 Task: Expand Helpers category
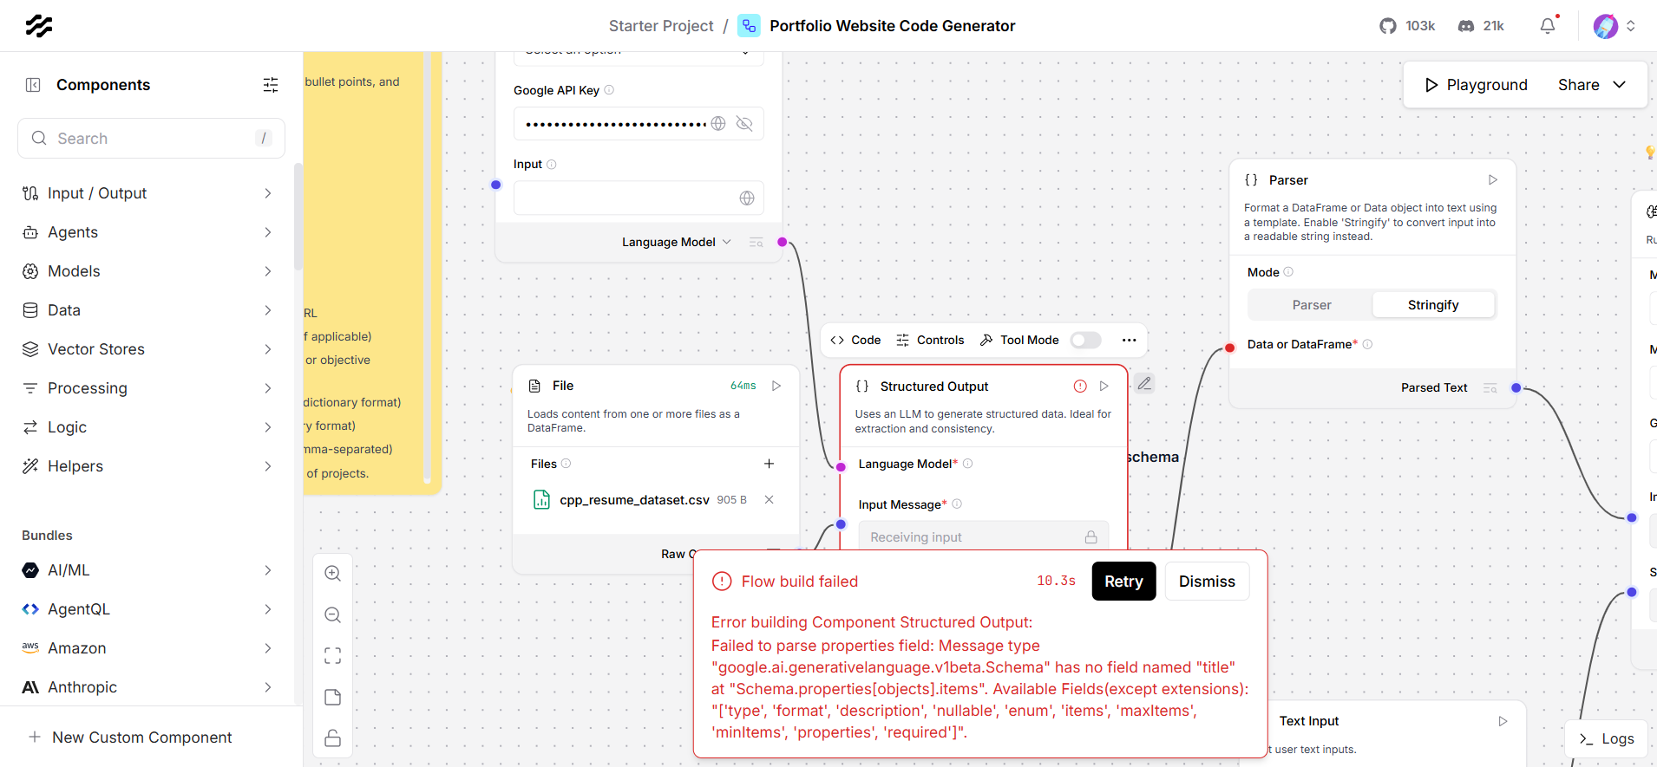point(147,466)
